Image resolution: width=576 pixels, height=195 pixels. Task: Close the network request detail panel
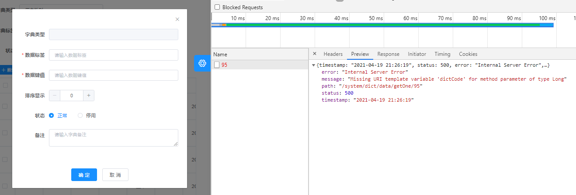coord(315,54)
